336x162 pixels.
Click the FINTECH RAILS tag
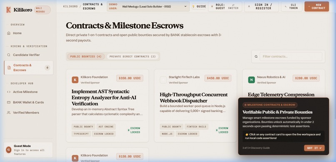point(196,127)
